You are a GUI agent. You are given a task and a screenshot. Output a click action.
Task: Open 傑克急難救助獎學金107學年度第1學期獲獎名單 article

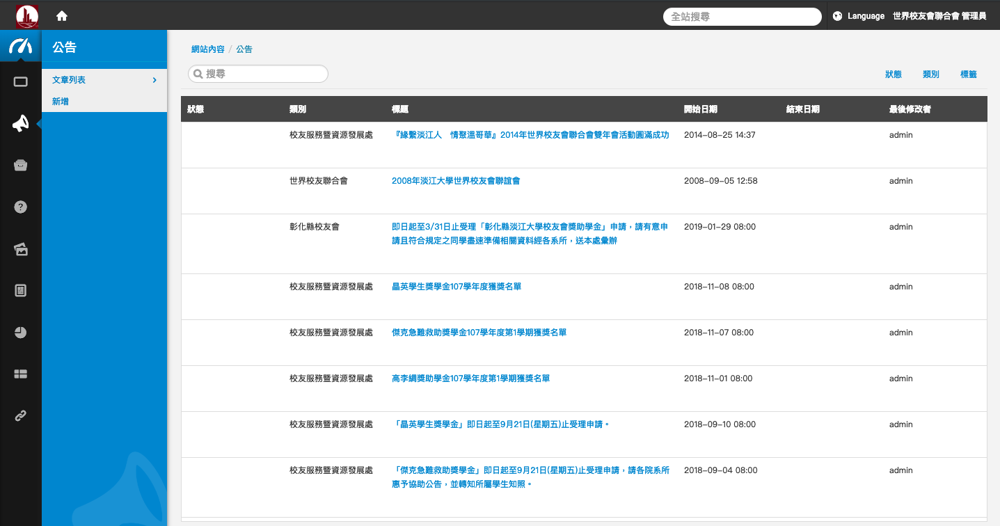[479, 333]
